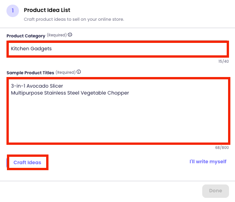Click the step number 1 circle badge
This screenshot has width=235, height=202.
tap(12, 11)
